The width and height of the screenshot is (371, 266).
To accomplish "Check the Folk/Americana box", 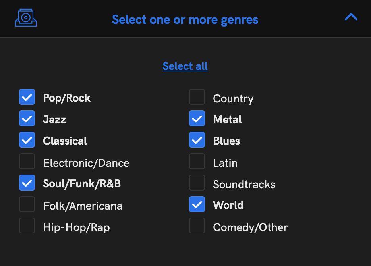I will click(27, 204).
